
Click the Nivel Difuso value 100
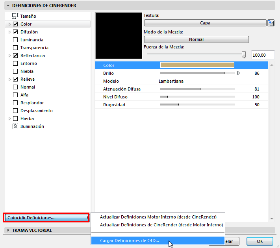point(256,97)
